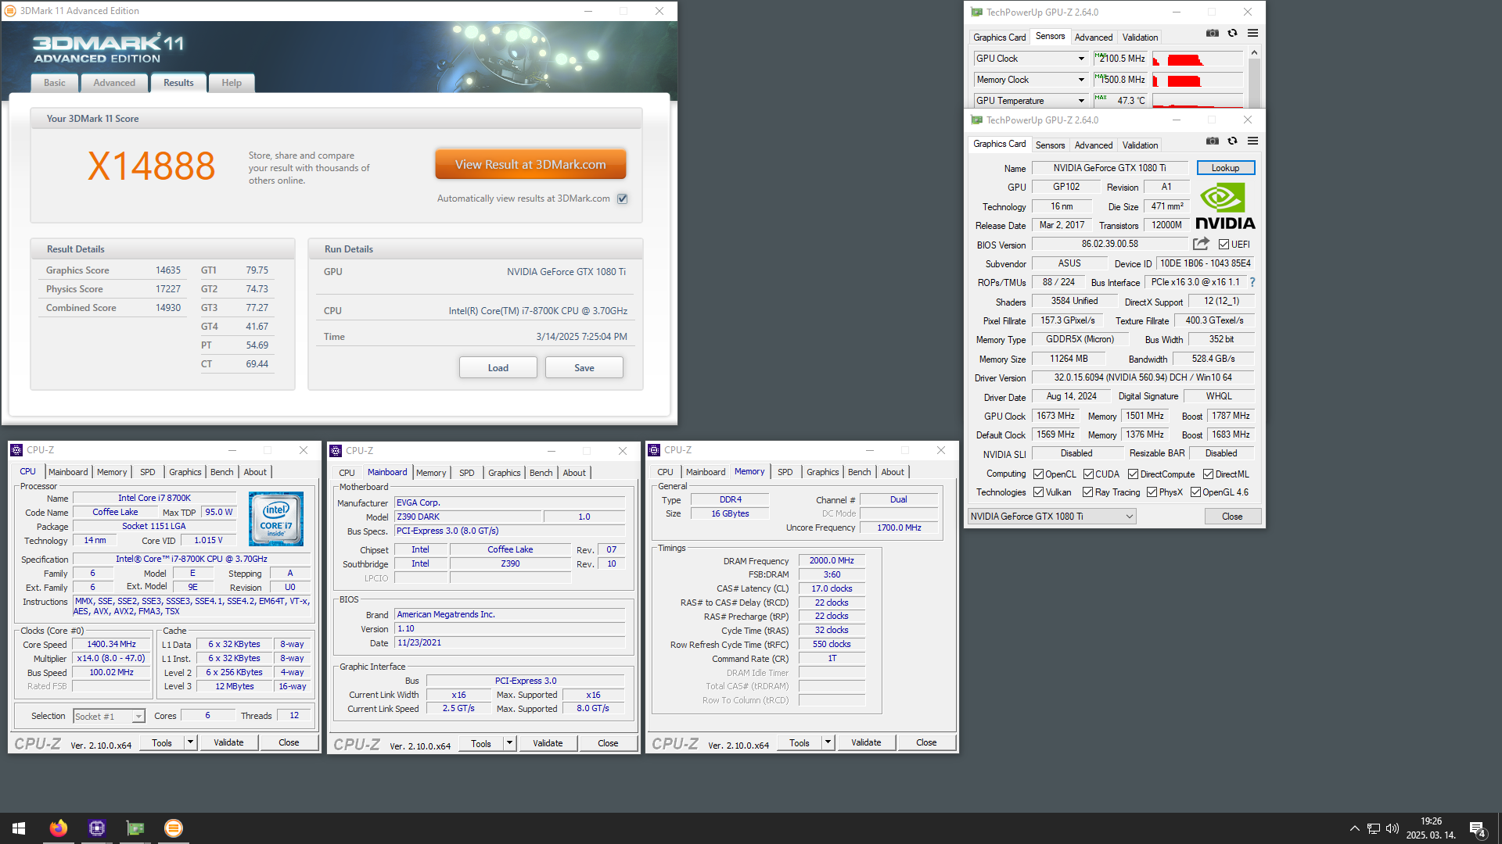This screenshot has height=844, width=1502.
Task: Toggle the CUDA checkbox
Action: coord(1088,474)
